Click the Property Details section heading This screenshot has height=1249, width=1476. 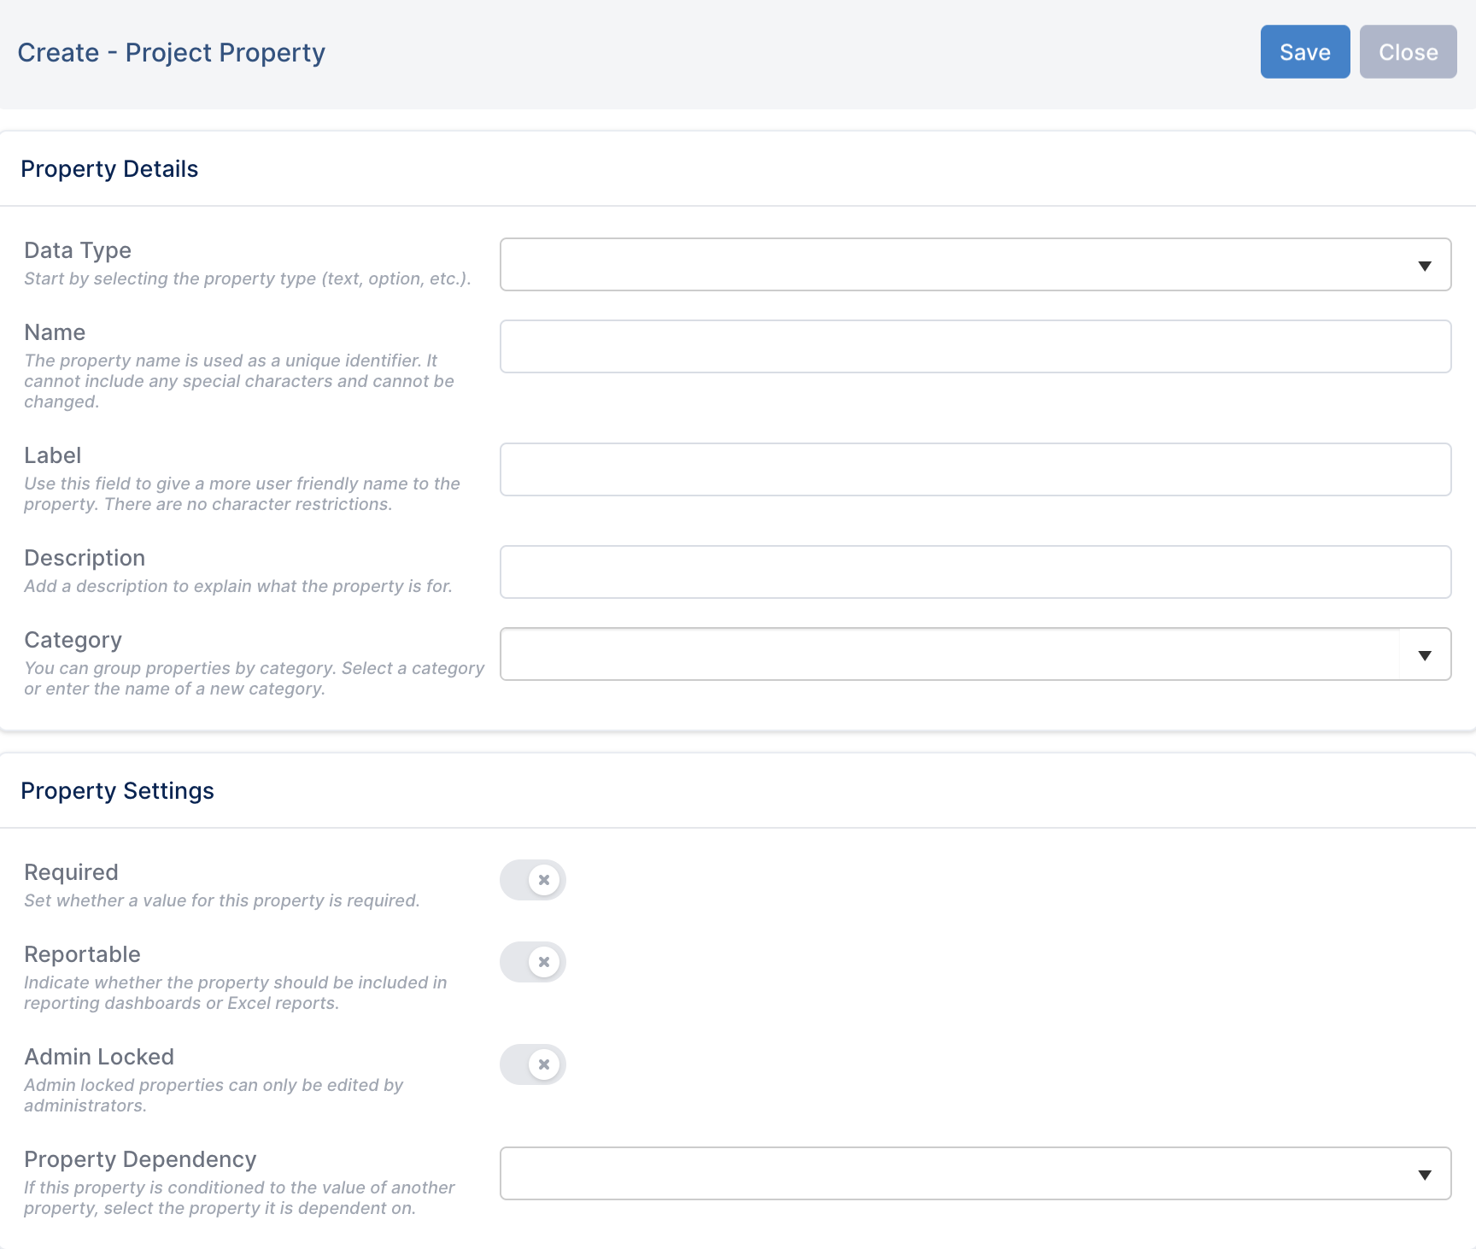[109, 169]
